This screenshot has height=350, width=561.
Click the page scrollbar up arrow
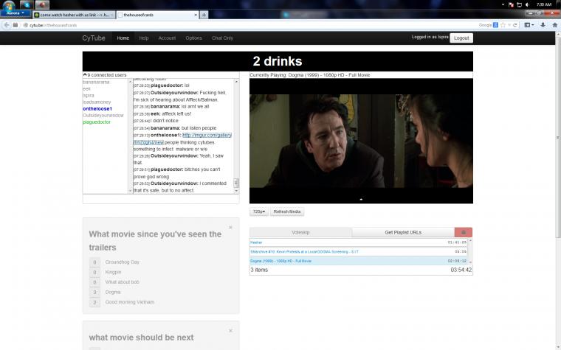(558, 34)
